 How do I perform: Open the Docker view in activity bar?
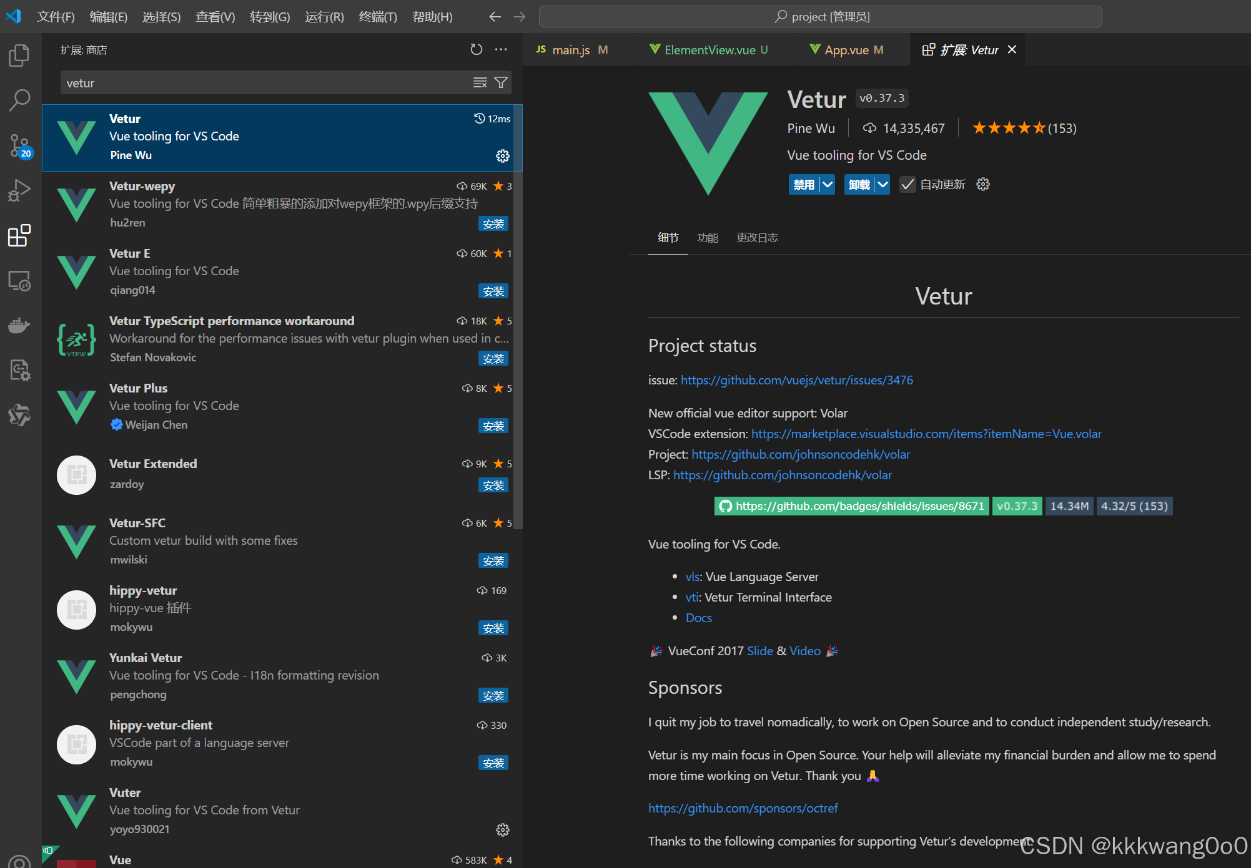tap(19, 325)
